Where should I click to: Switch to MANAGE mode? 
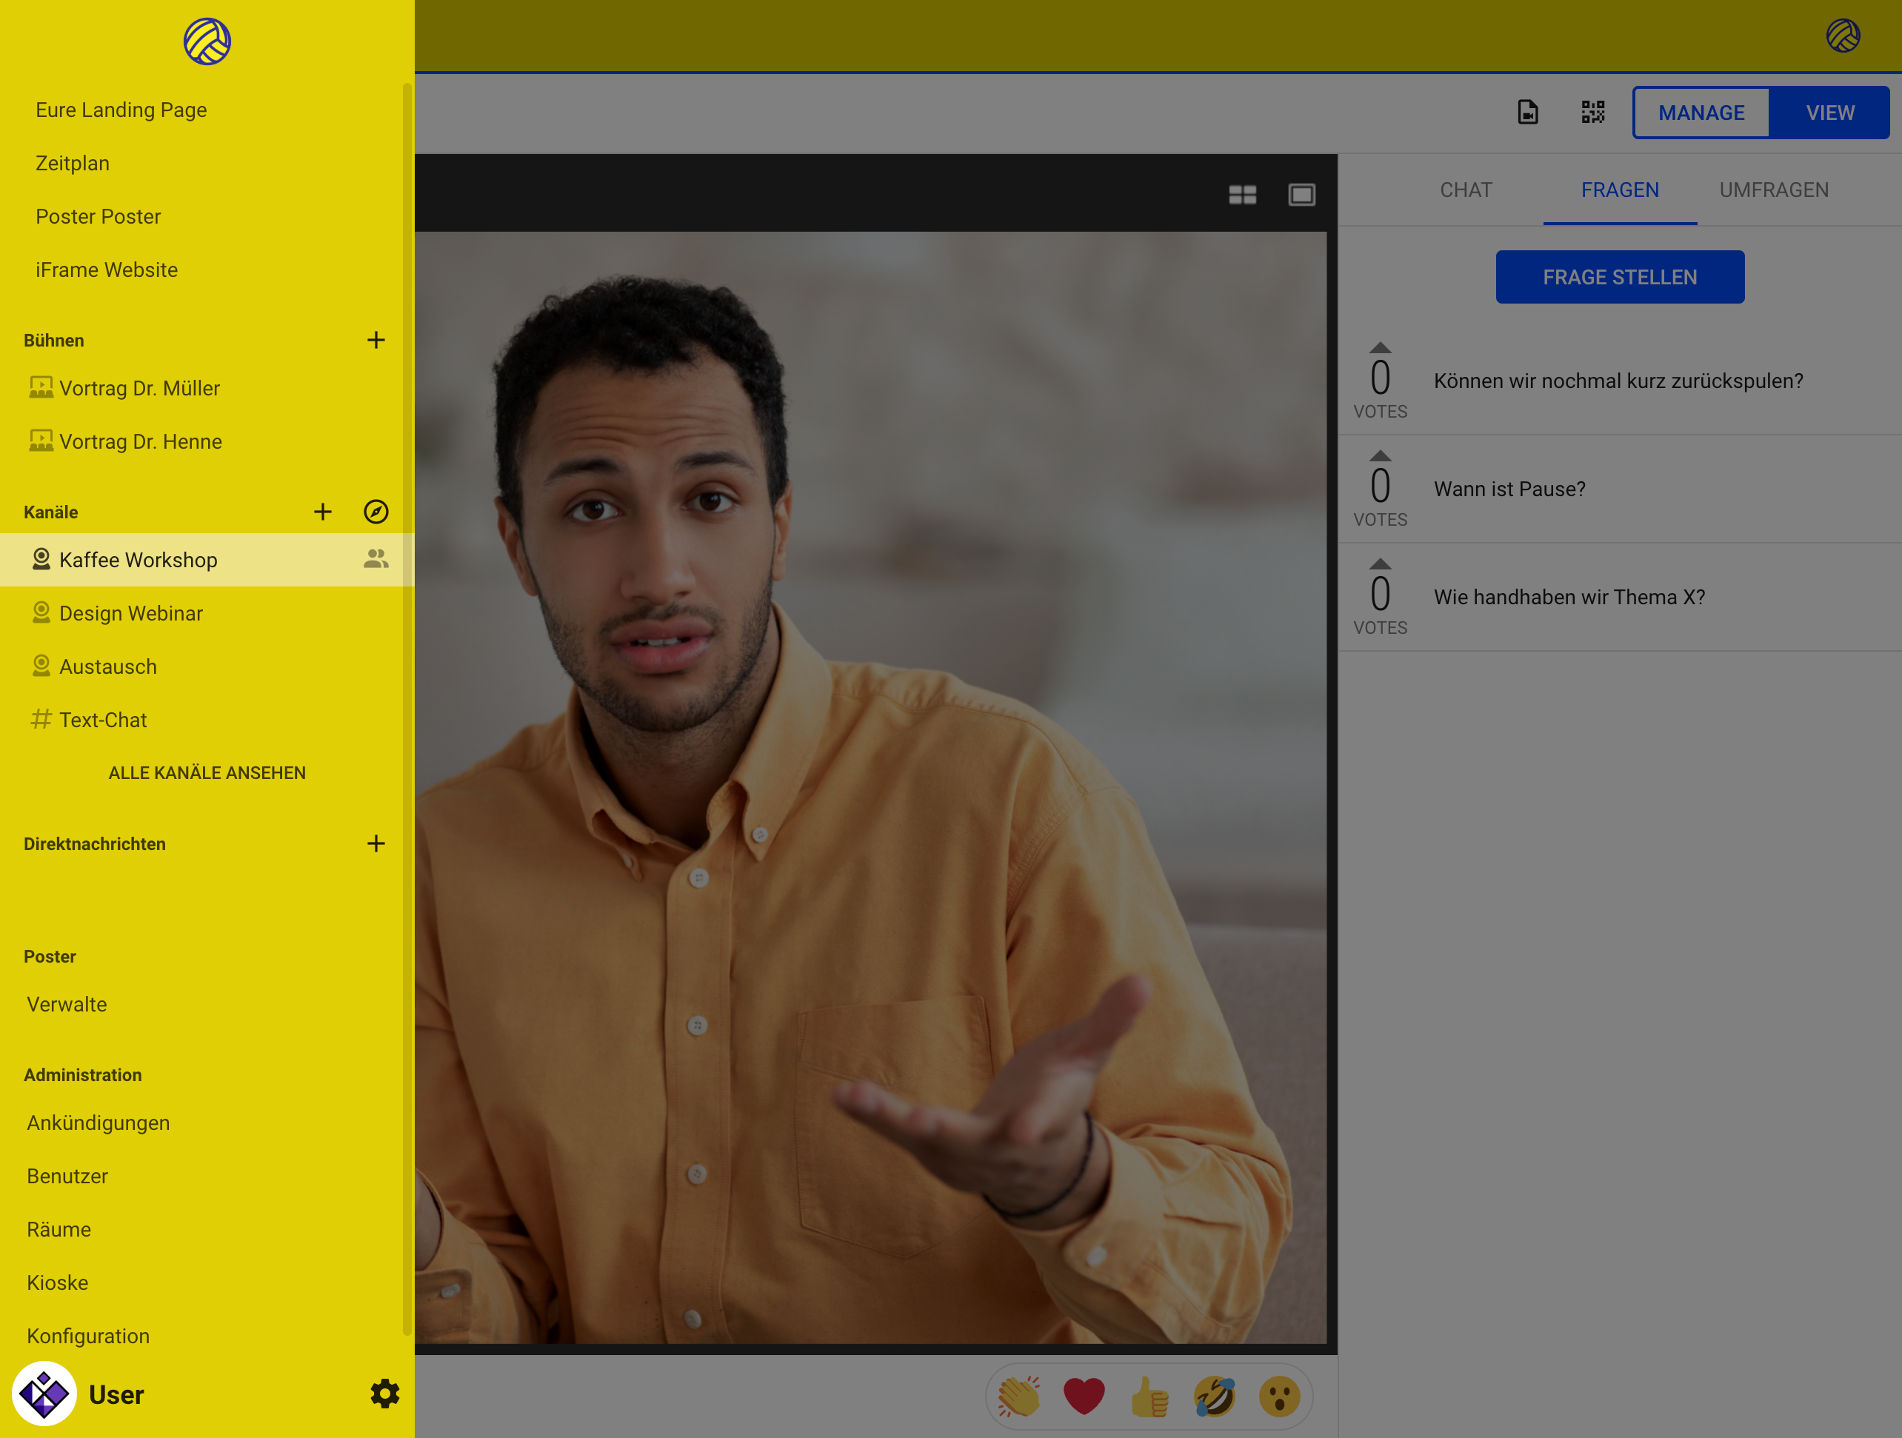[x=1701, y=113]
